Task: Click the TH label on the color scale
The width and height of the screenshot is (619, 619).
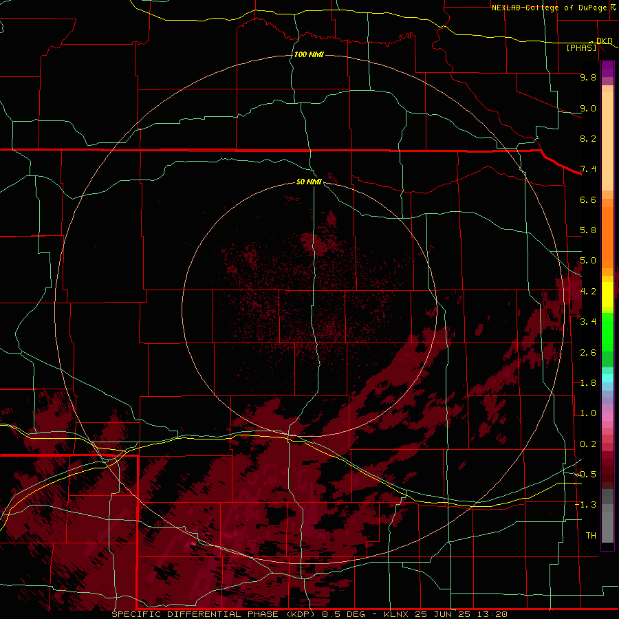Action: pyautogui.click(x=591, y=536)
